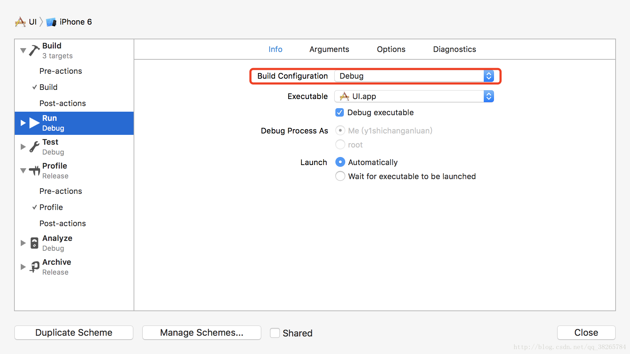Switch to the Diagnostics tab
This screenshot has width=630, height=354.
coord(454,50)
